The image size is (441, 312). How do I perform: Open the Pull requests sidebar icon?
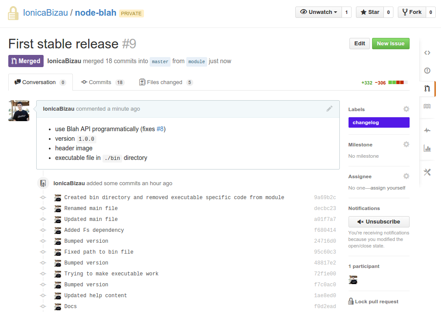point(427,88)
